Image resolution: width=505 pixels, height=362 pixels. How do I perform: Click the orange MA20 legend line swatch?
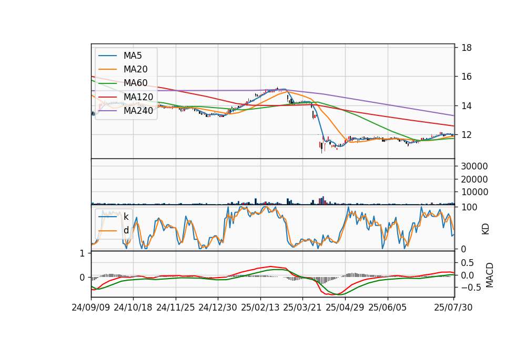(x=107, y=69)
